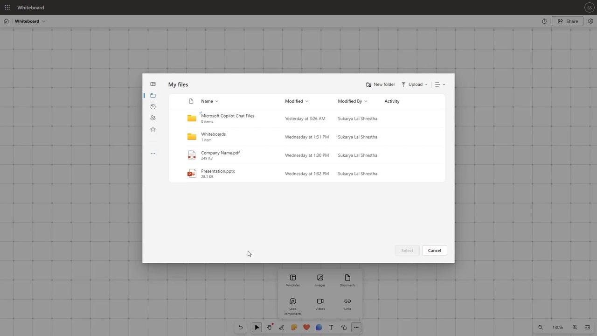Open the view layout options dropdown
Viewport: 597px width, 336px height.
tap(440, 84)
